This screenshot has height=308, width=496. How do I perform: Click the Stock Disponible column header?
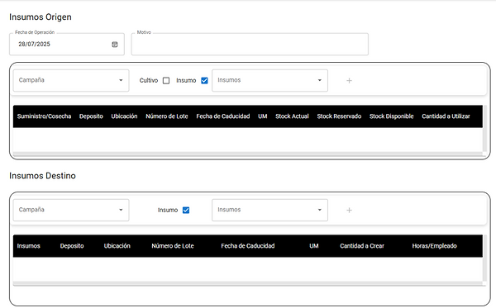click(x=391, y=116)
